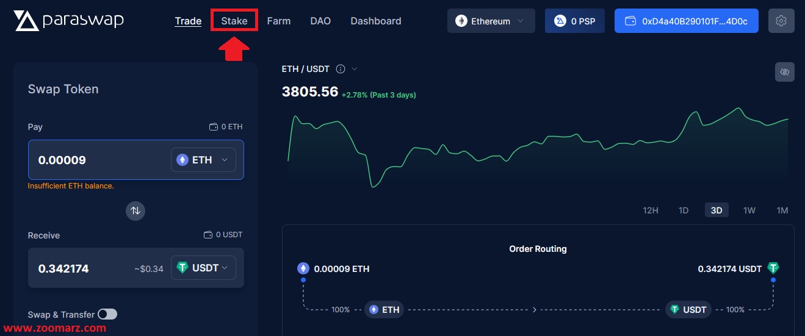This screenshot has height=336, width=805.
Task: Open the settings gear icon
Action: tap(781, 21)
